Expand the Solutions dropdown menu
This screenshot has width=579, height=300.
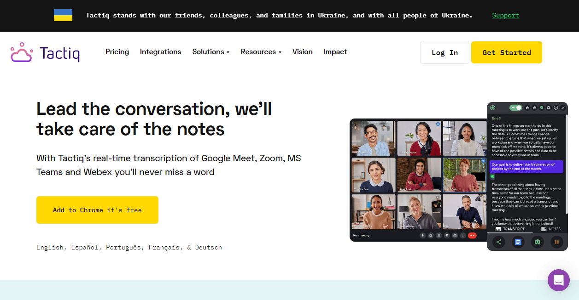point(211,52)
